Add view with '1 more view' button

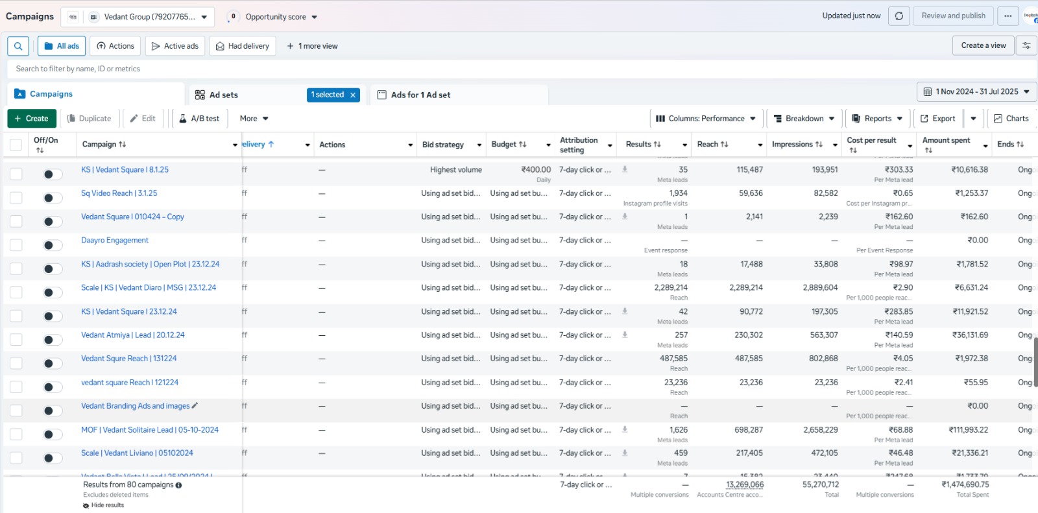[312, 46]
